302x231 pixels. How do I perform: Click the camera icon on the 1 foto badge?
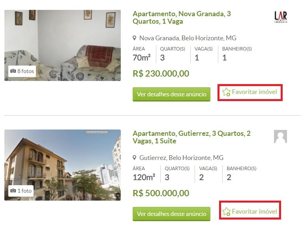coord(13,191)
